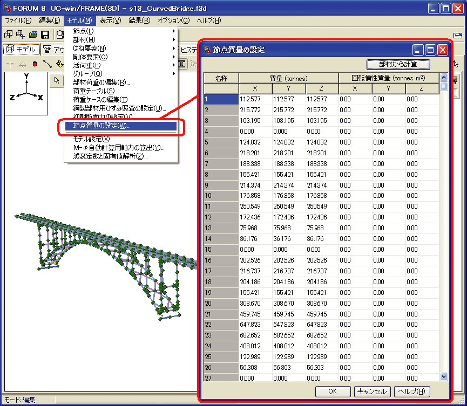Choose 荷重テーブル(S) from the menu
The width and height of the screenshot is (467, 406).
(121, 91)
